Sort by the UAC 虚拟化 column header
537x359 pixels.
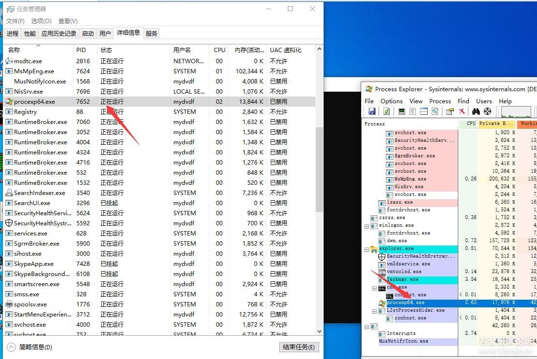pos(291,50)
